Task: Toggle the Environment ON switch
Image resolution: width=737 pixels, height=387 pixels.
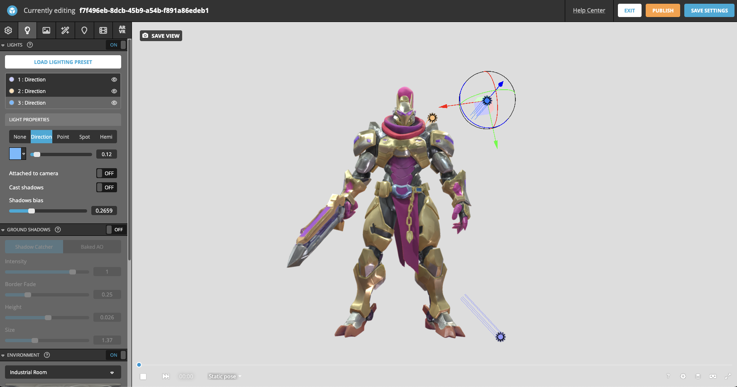Action: (x=116, y=355)
